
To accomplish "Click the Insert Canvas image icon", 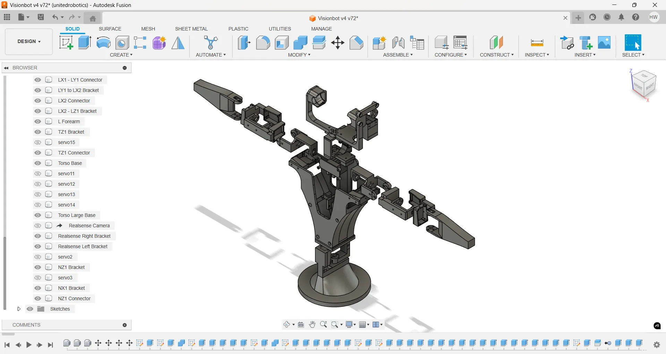I will tap(604, 43).
